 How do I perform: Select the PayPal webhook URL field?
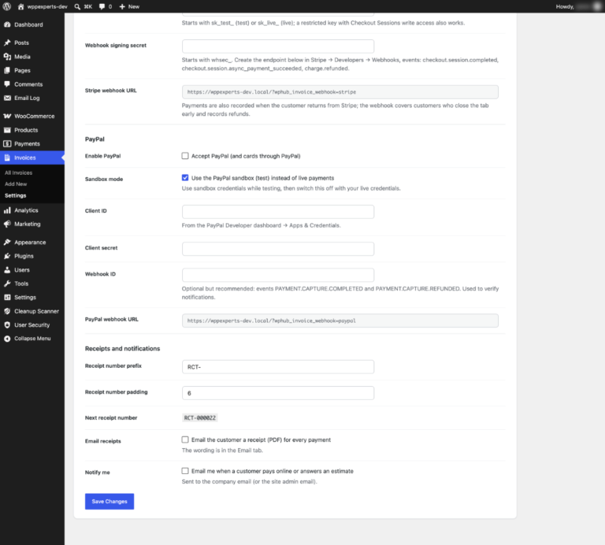340,321
